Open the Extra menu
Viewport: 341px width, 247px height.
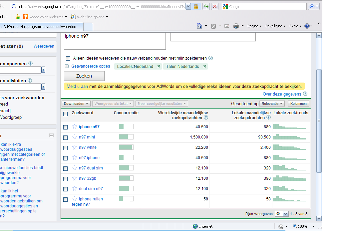point(295,26)
